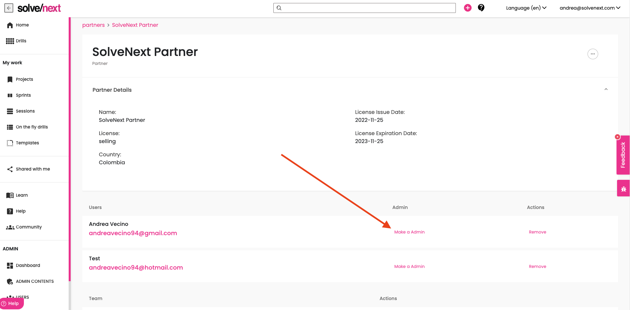Go to partners breadcrumb
Viewport: 630px width, 310px height.
coord(93,25)
